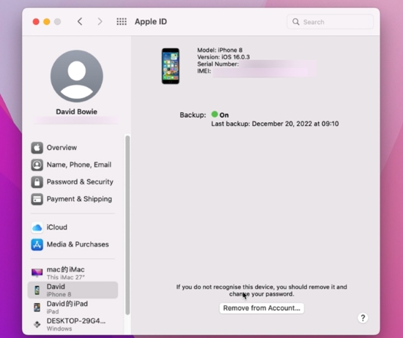
Task: Click the IMEI label
Action: pyautogui.click(x=204, y=71)
